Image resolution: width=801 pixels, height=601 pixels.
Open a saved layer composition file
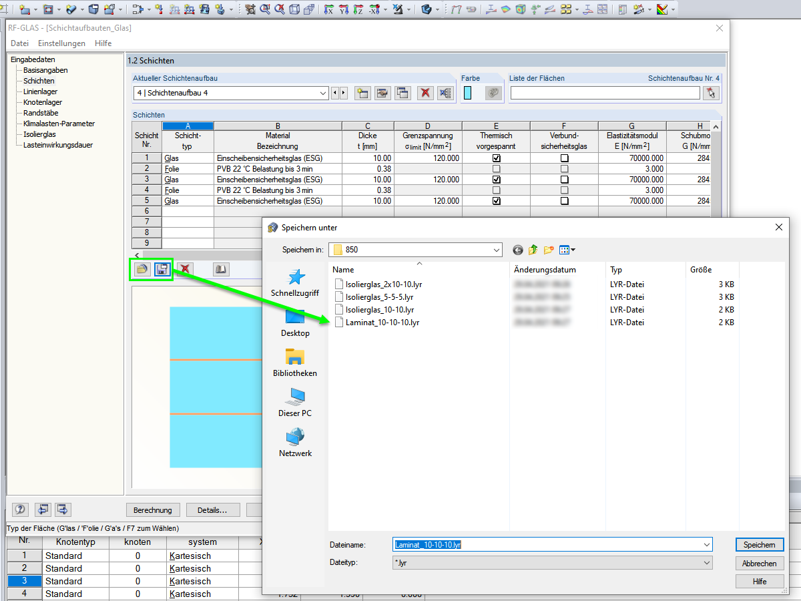[x=142, y=269]
